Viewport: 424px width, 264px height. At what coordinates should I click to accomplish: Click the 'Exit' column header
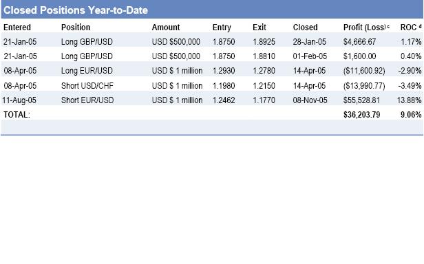(259, 27)
